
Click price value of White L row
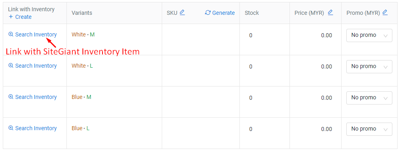(327, 66)
